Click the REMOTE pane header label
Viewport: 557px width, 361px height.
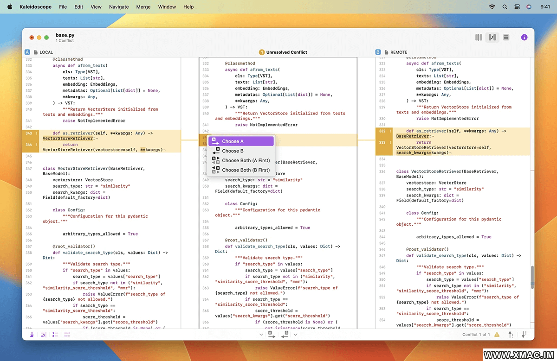tap(399, 52)
